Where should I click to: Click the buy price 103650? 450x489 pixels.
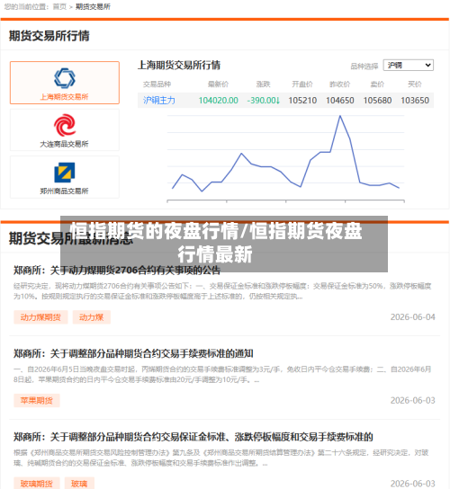point(415,101)
